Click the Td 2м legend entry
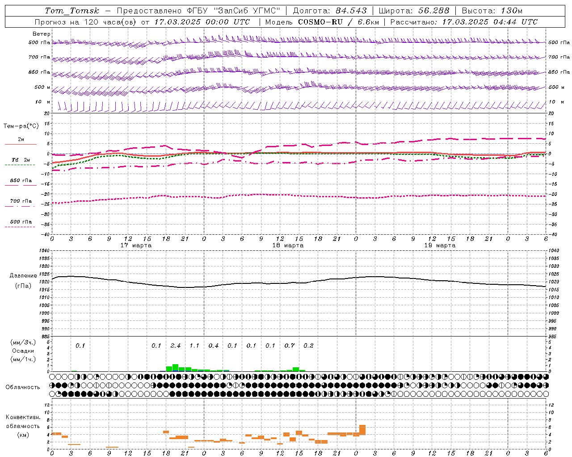 [21, 160]
